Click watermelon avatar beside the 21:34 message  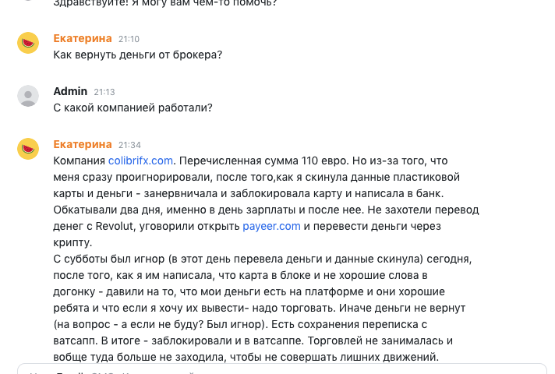(x=28, y=149)
